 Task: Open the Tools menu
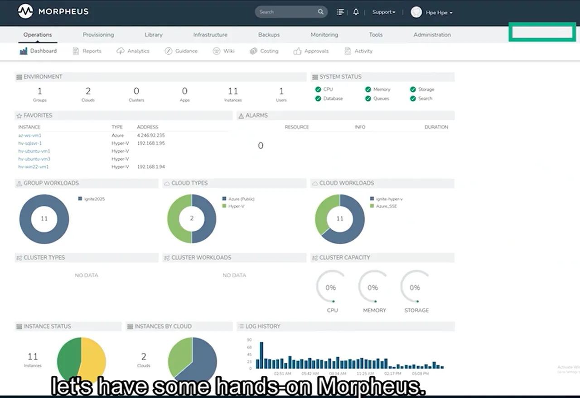point(376,35)
